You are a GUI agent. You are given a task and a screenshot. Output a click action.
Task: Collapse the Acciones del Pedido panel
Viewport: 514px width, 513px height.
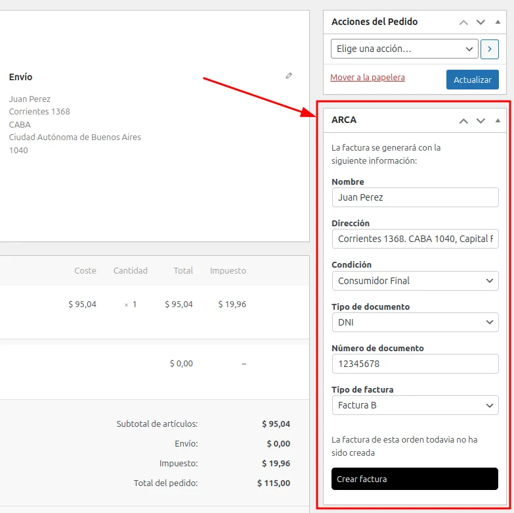(498, 22)
